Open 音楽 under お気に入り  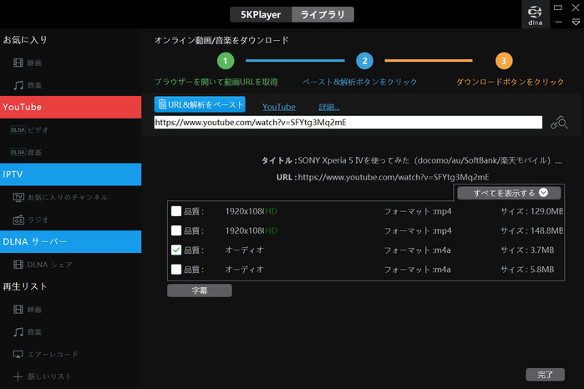click(28, 85)
